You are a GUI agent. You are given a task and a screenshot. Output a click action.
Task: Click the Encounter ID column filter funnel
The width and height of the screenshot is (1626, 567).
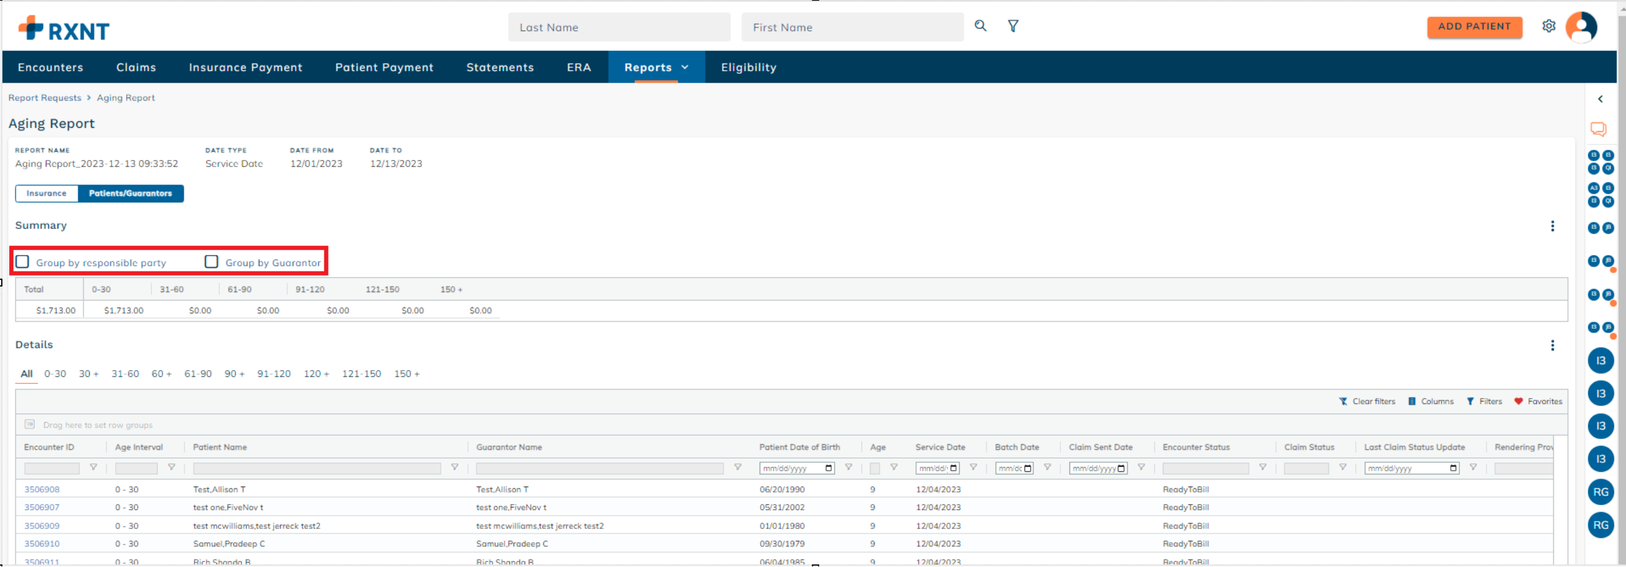coord(93,467)
